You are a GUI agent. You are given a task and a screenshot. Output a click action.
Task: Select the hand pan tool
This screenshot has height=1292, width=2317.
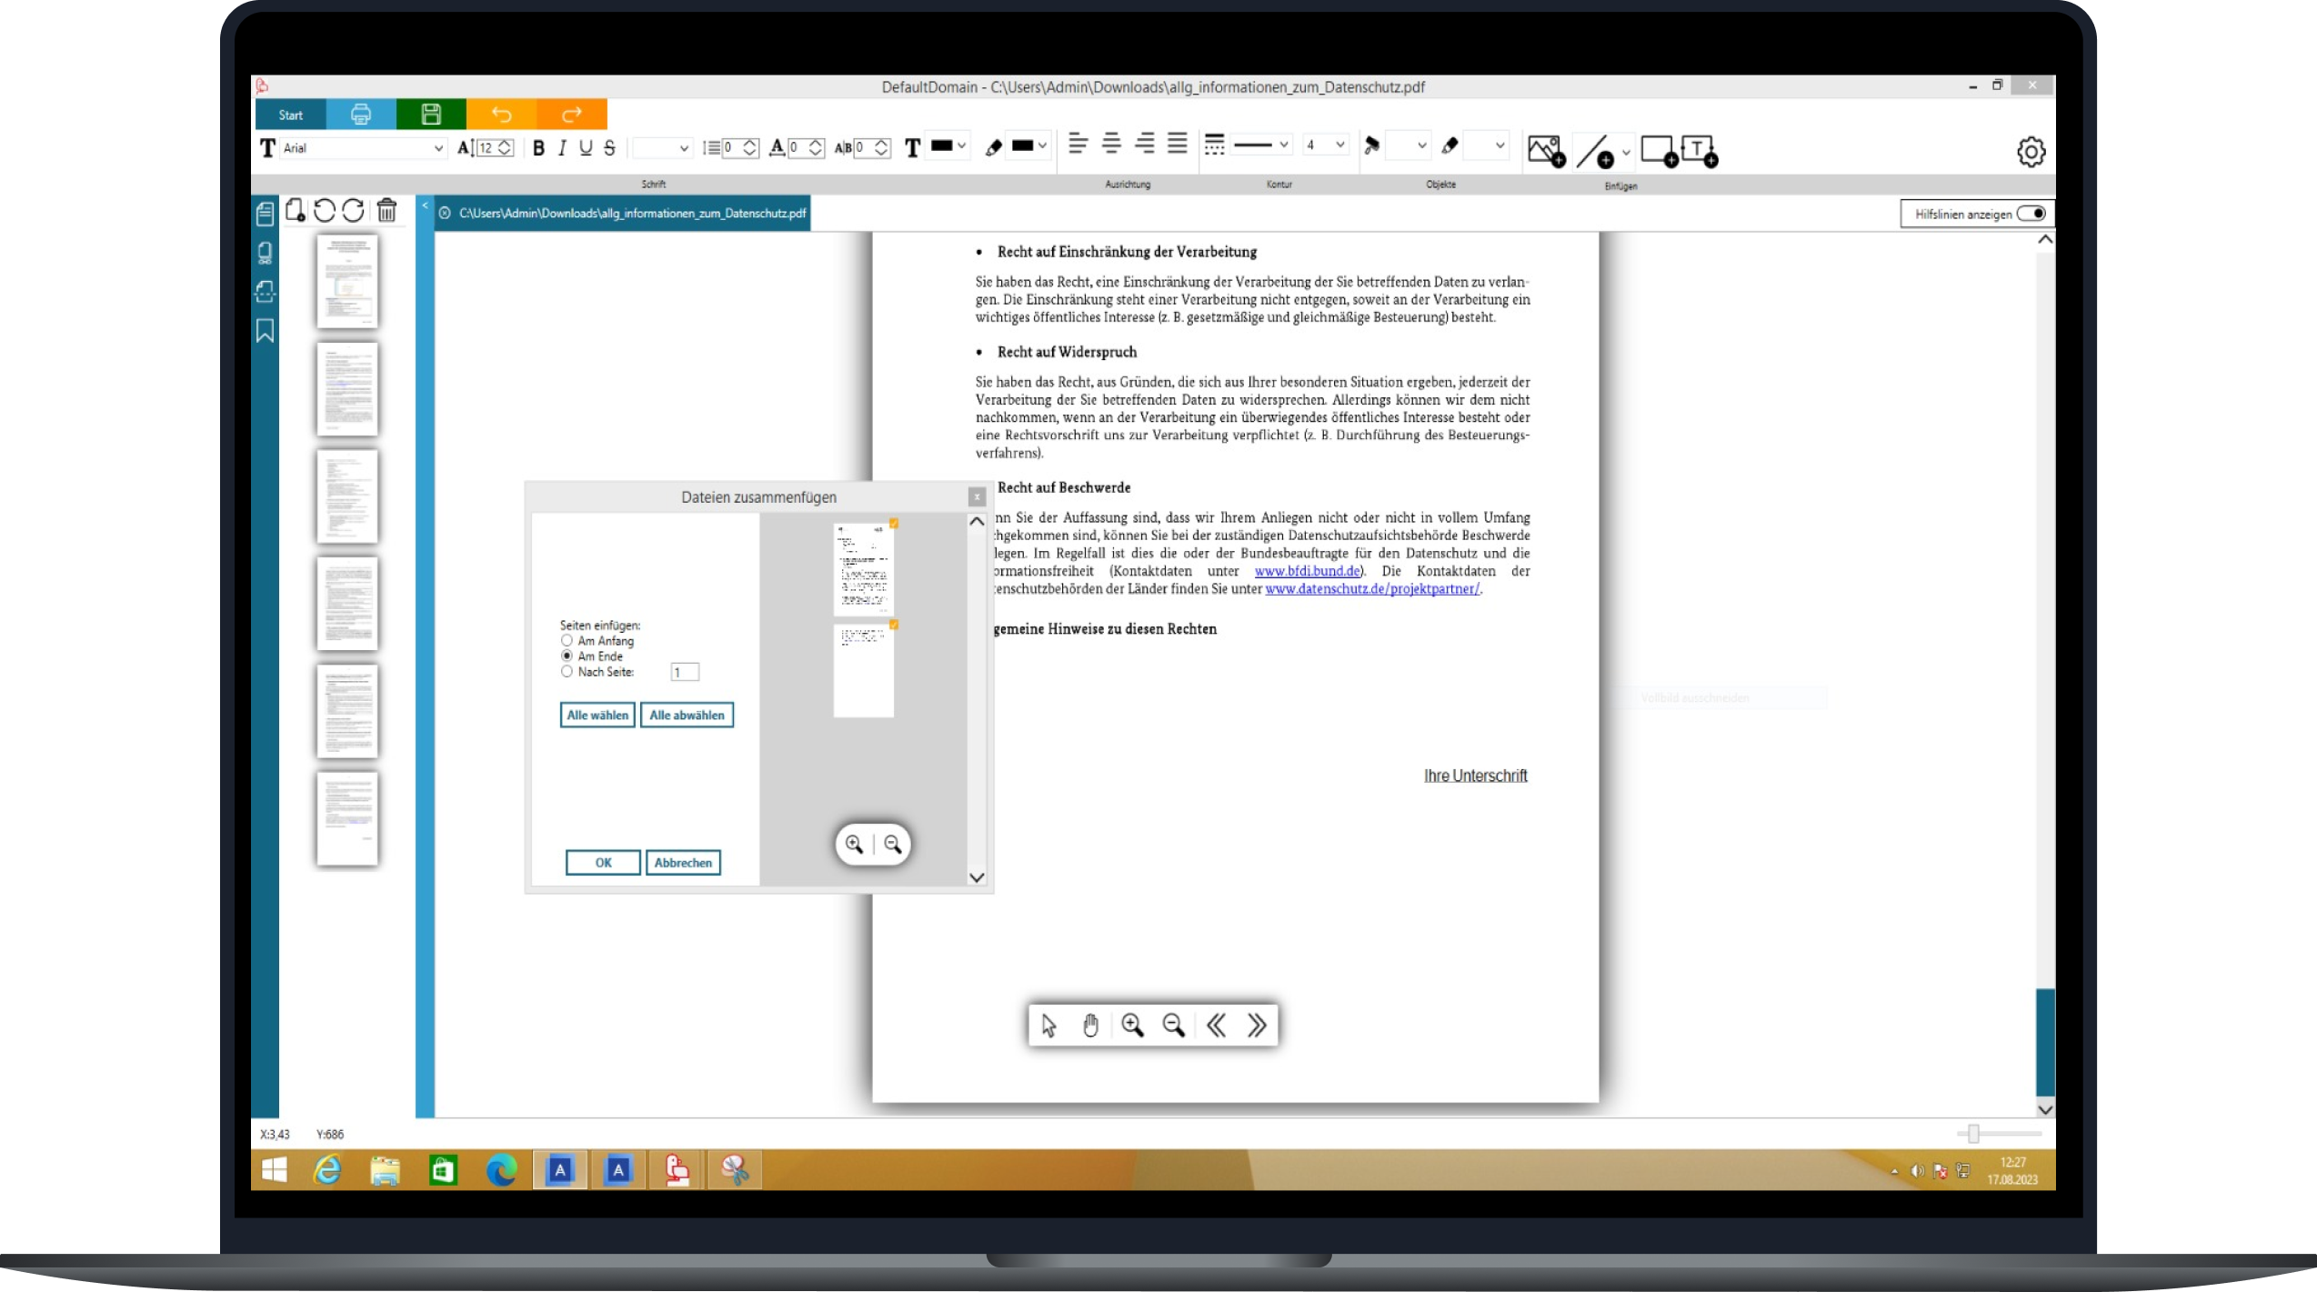1090,1026
